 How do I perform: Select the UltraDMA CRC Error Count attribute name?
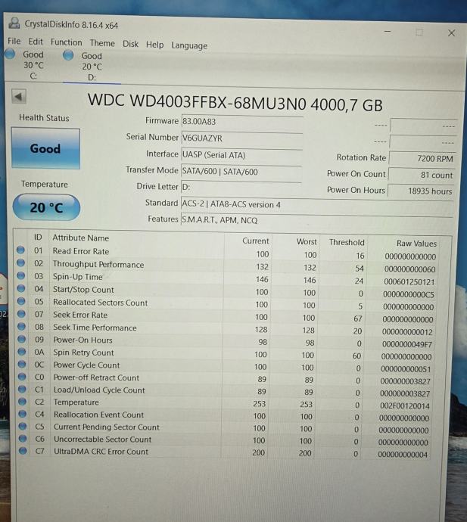click(101, 452)
